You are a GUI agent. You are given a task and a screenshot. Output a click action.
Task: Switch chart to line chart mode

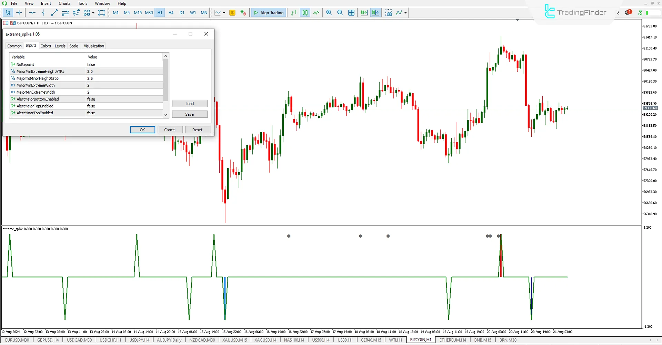pos(316,13)
